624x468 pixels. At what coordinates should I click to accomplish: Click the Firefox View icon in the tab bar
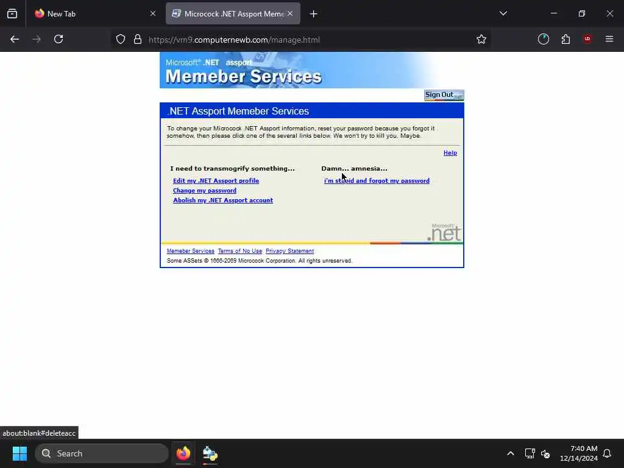click(12, 13)
